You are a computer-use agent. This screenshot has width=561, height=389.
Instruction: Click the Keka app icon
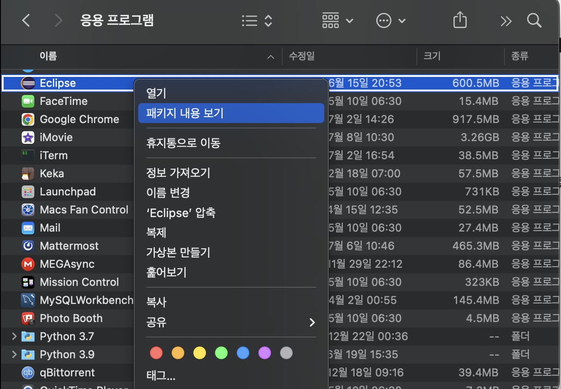tap(28, 174)
